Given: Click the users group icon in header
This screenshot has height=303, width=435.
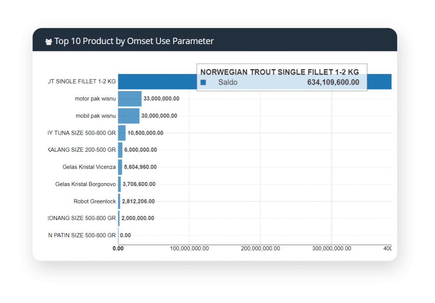Looking at the screenshot, I should (48, 42).
